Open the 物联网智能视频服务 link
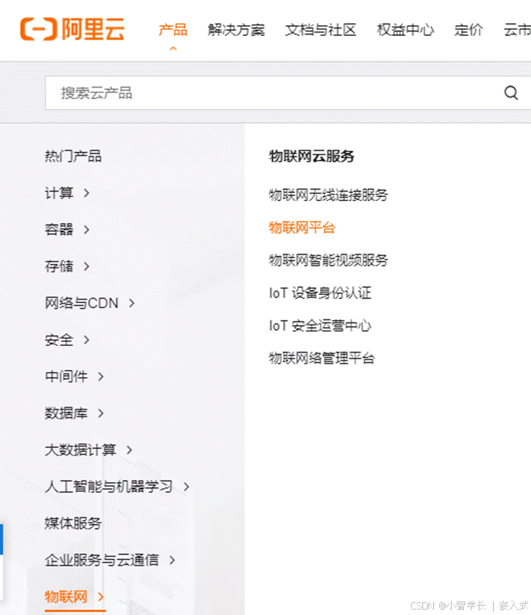 click(x=329, y=260)
